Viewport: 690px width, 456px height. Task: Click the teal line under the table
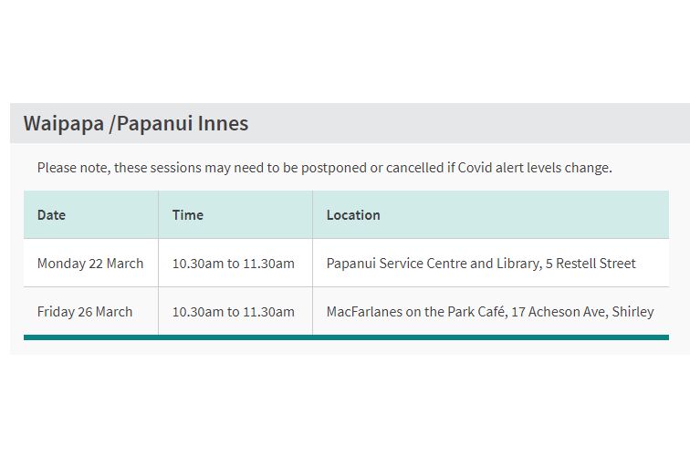[346, 337]
